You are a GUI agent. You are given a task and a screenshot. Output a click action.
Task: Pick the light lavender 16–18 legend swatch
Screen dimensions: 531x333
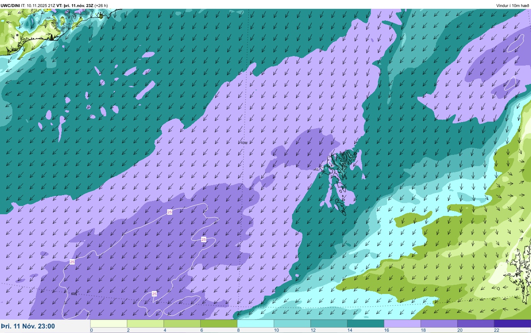pos(402,323)
